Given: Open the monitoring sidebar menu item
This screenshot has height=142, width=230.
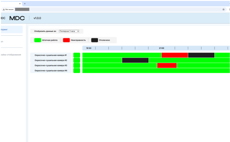Looking at the screenshot, I should click(12, 30).
